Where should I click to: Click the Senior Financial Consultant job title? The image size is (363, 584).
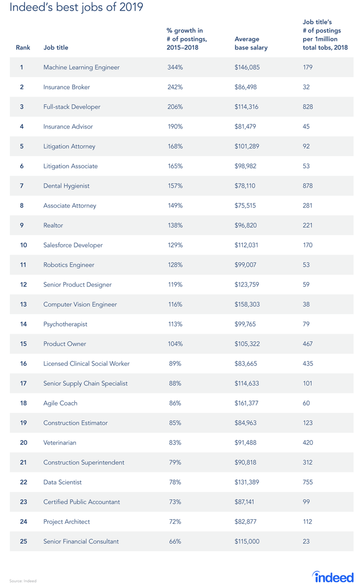point(81,541)
